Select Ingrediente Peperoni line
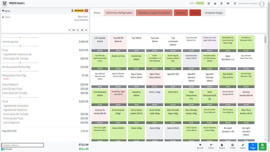270x152 pixels. point(45,110)
